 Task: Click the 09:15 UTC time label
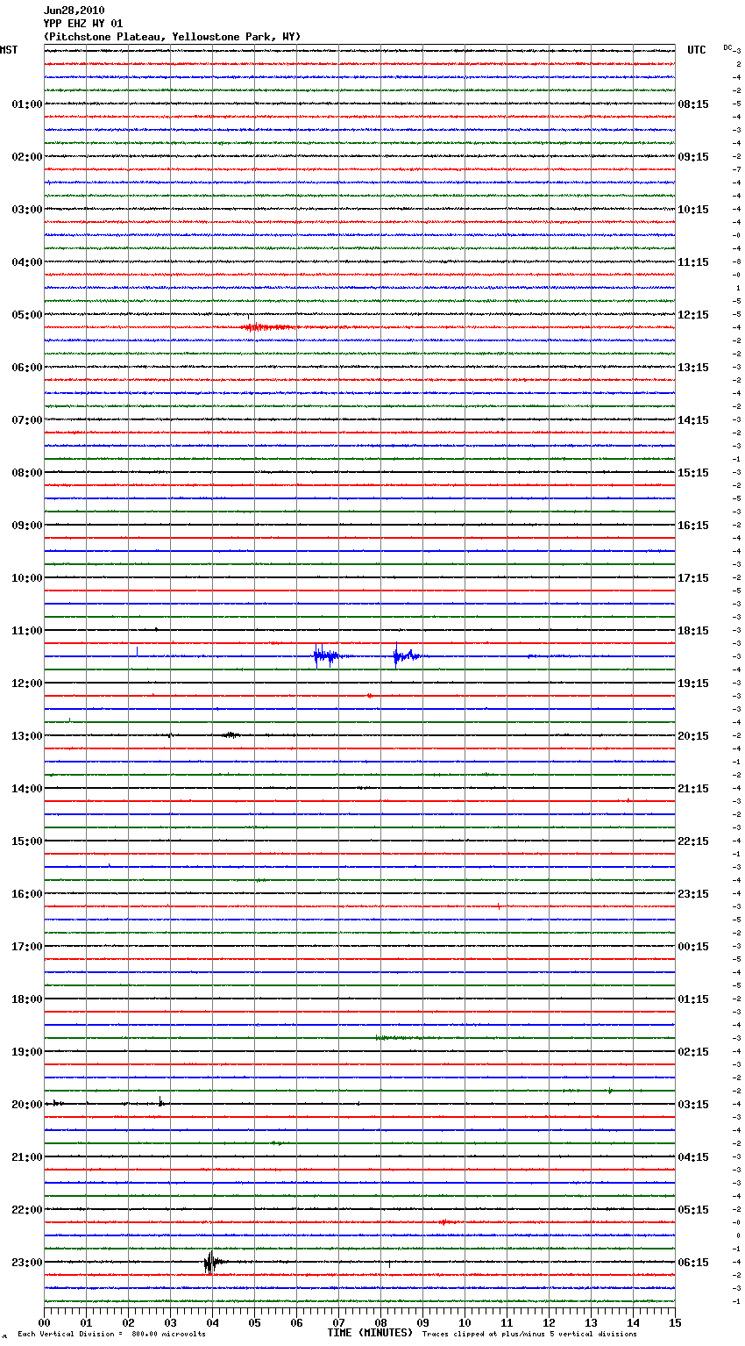[693, 157]
